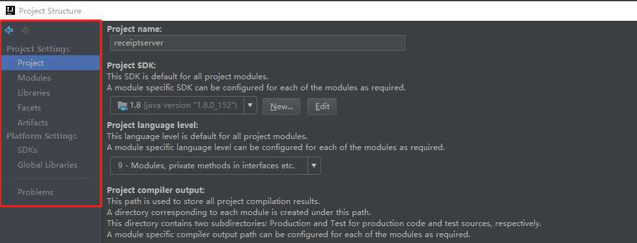Select language level 9 - Modules combo box
637x243 pixels.
pyautogui.click(x=216, y=166)
